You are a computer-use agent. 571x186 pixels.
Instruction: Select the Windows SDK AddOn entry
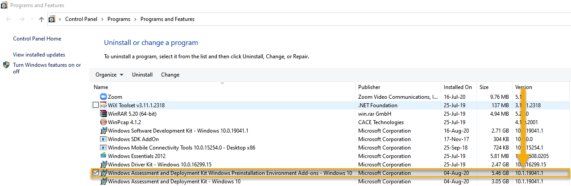tap(133, 139)
